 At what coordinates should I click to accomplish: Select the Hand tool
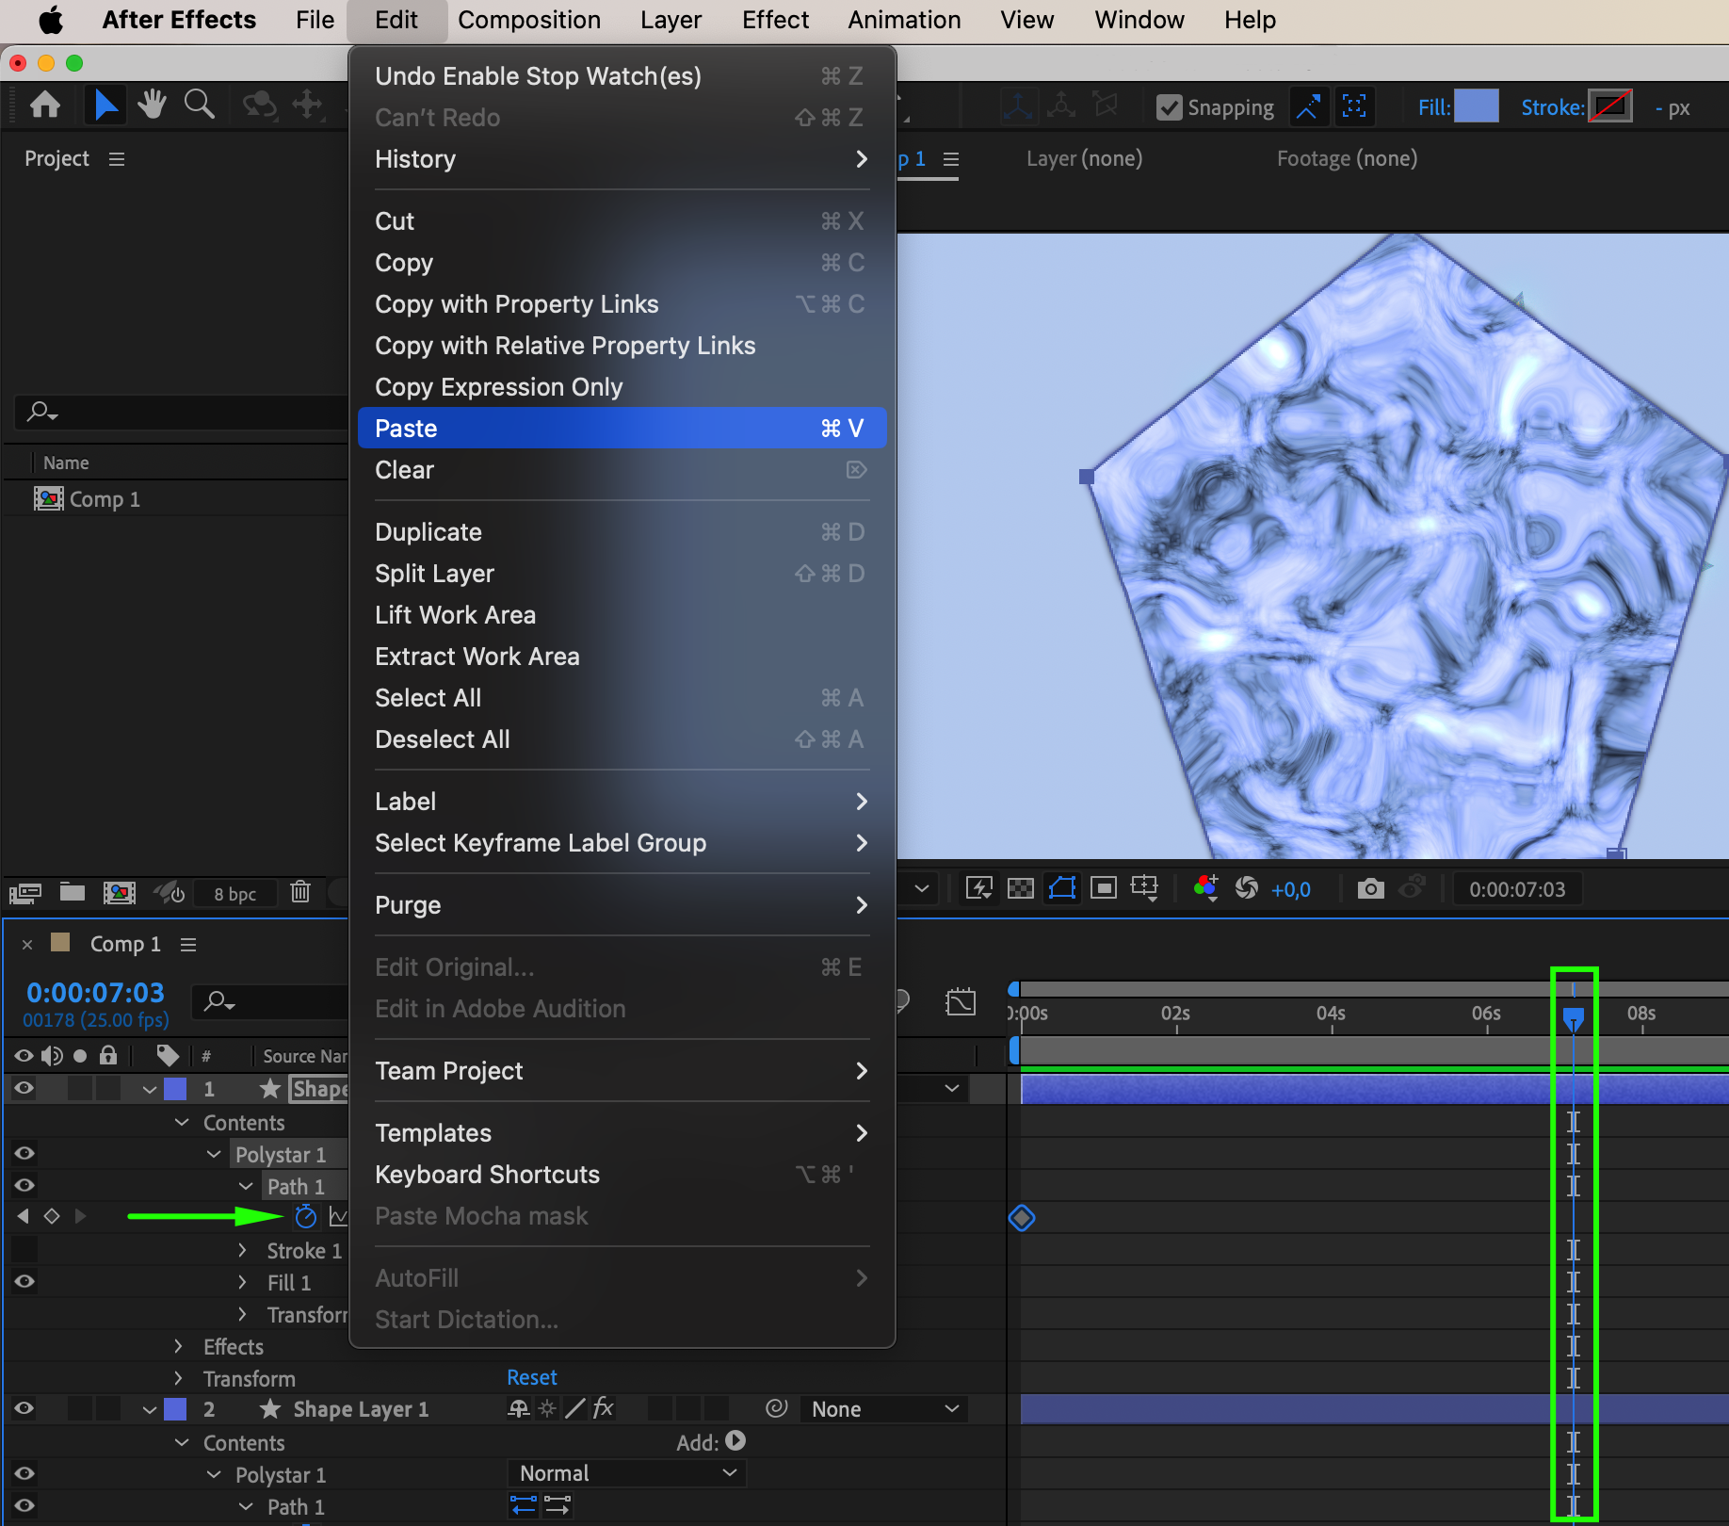151,105
